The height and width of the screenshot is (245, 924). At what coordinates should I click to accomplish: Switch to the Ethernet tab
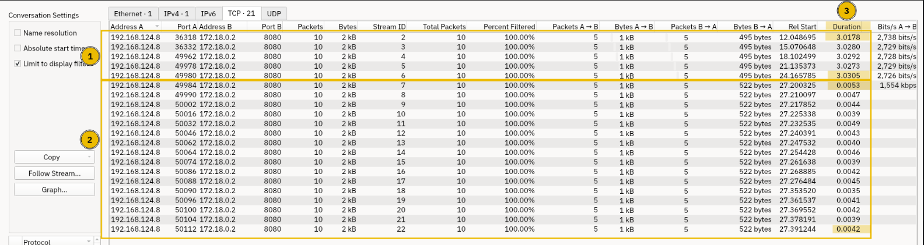133,13
